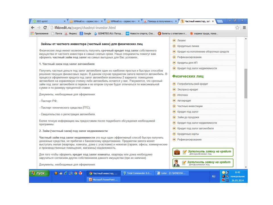The image size is (273, 205).
Task: Open the Билеты с ответами bookmark
Action: point(172,34)
